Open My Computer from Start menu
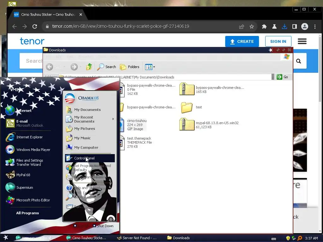This screenshot has height=242, width=323. click(x=82, y=147)
